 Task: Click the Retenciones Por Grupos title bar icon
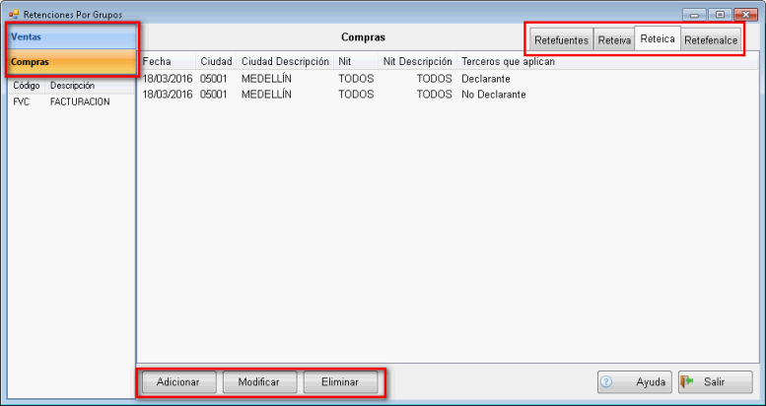pos(13,13)
